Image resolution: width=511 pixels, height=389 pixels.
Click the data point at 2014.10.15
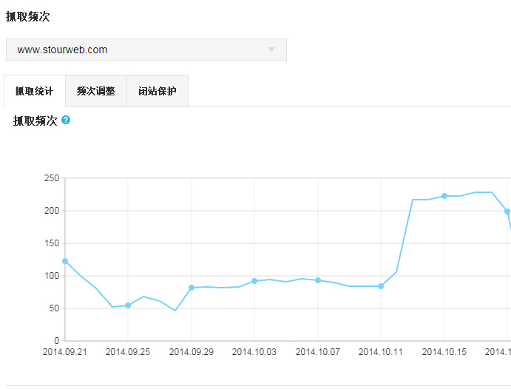point(444,196)
